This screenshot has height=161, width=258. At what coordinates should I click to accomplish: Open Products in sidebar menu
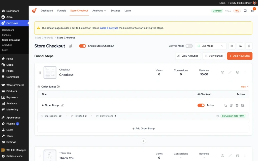tap(14, 91)
